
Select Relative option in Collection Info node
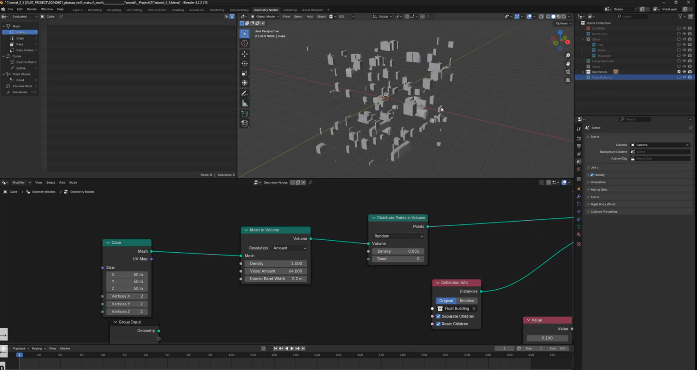pos(467,301)
